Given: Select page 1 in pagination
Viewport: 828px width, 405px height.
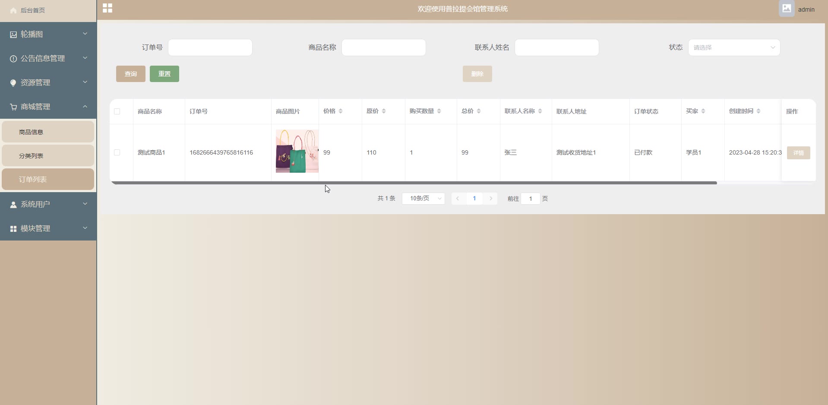Looking at the screenshot, I should coord(474,199).
